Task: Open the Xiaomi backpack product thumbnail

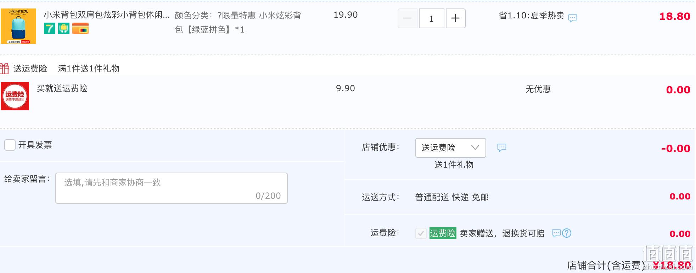Action: pyautogui.click(x=18, y=26)
